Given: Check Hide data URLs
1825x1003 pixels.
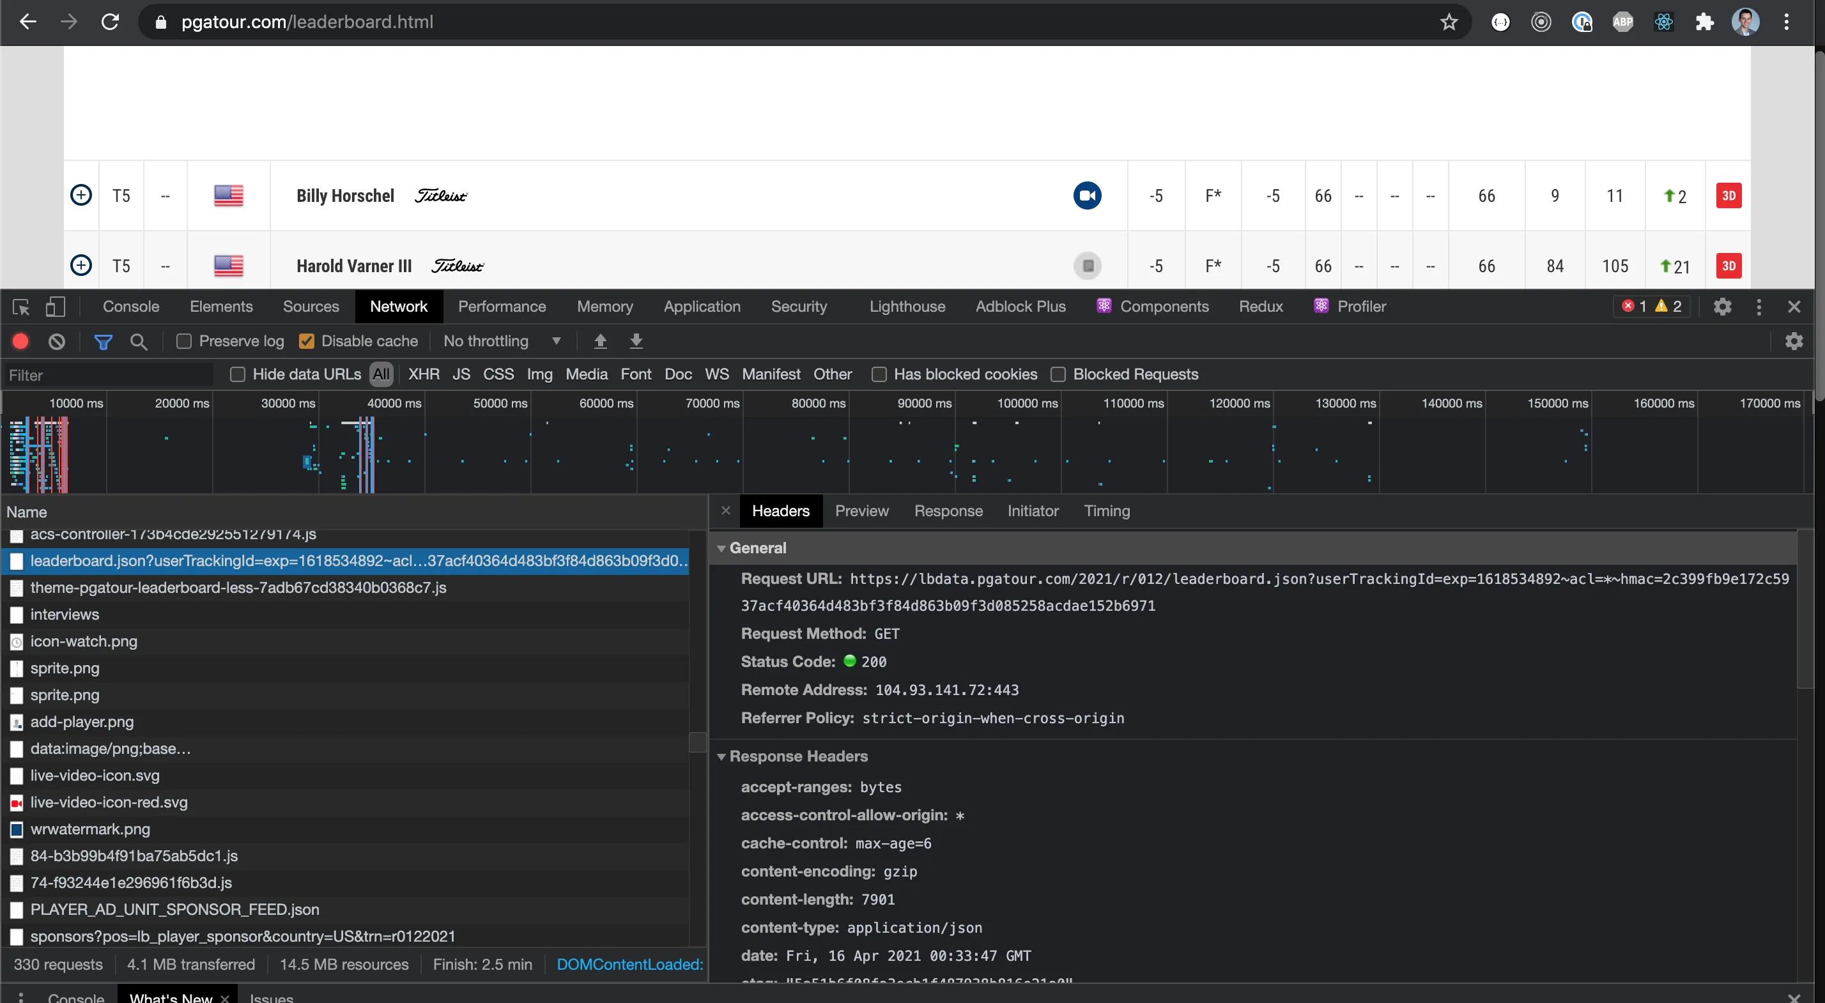Looking at the screenshot, I should point(238,375).
